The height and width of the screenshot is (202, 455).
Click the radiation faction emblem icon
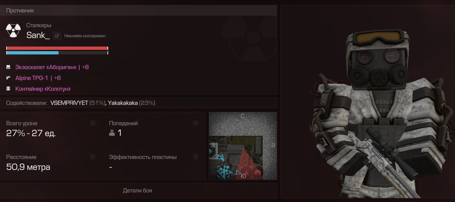tap(13, 30)
